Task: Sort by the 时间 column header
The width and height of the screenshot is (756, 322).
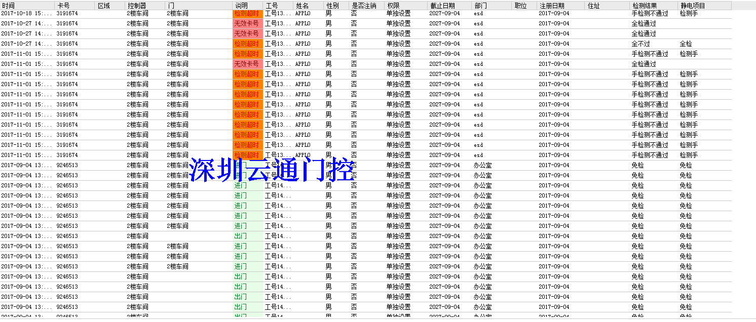Action: click(27, 6)
